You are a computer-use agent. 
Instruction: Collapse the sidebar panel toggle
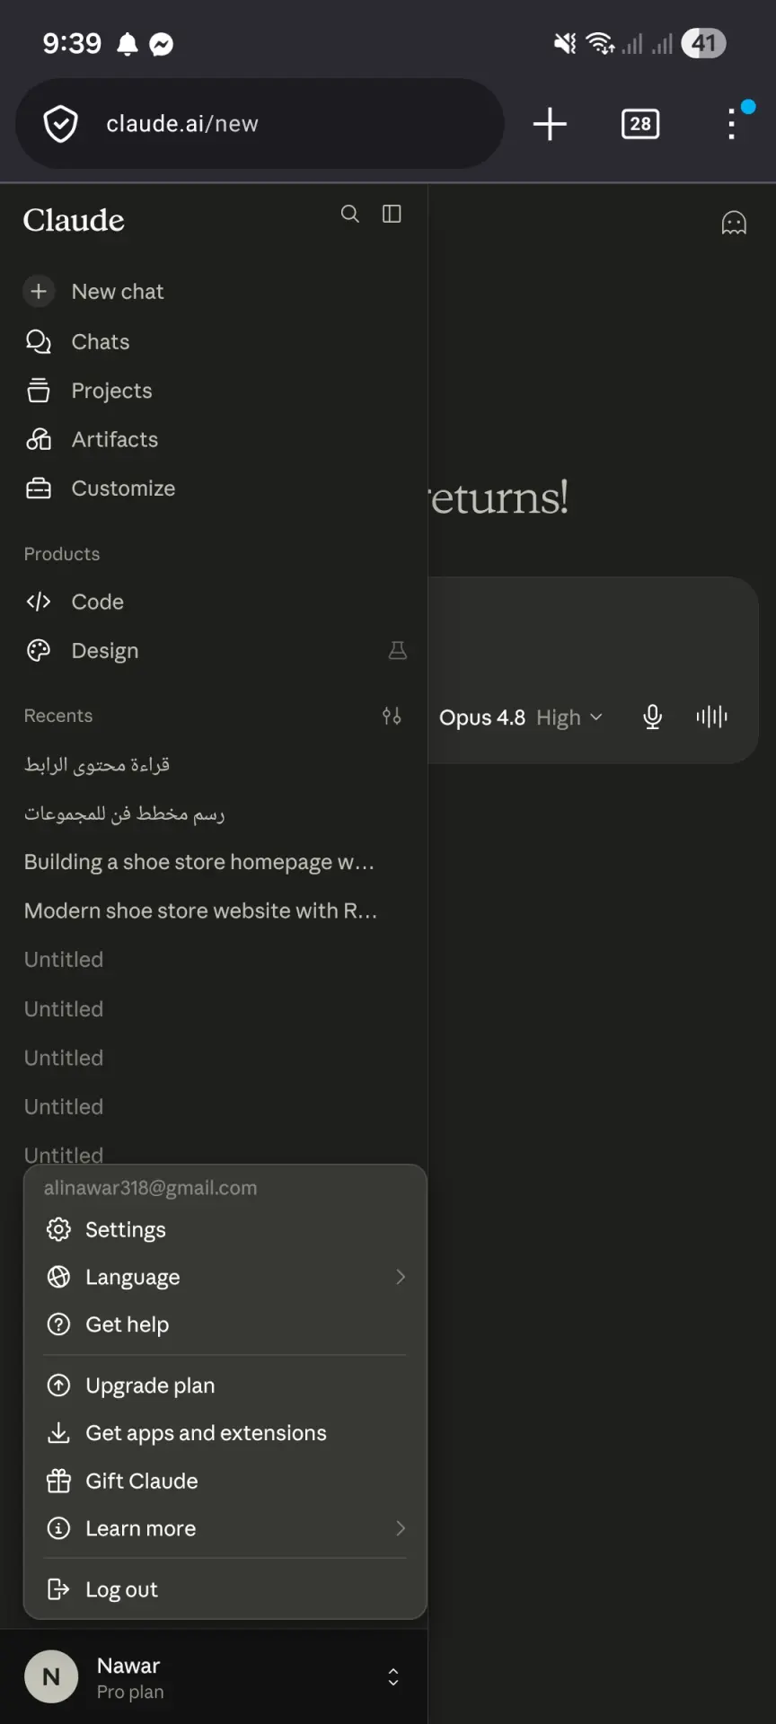click(392, 214)
